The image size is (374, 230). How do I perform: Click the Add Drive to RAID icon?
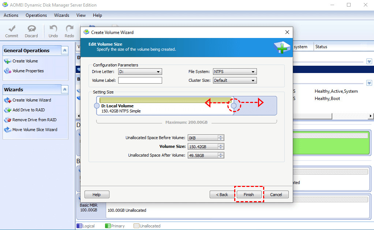click(x=8, y=110)
